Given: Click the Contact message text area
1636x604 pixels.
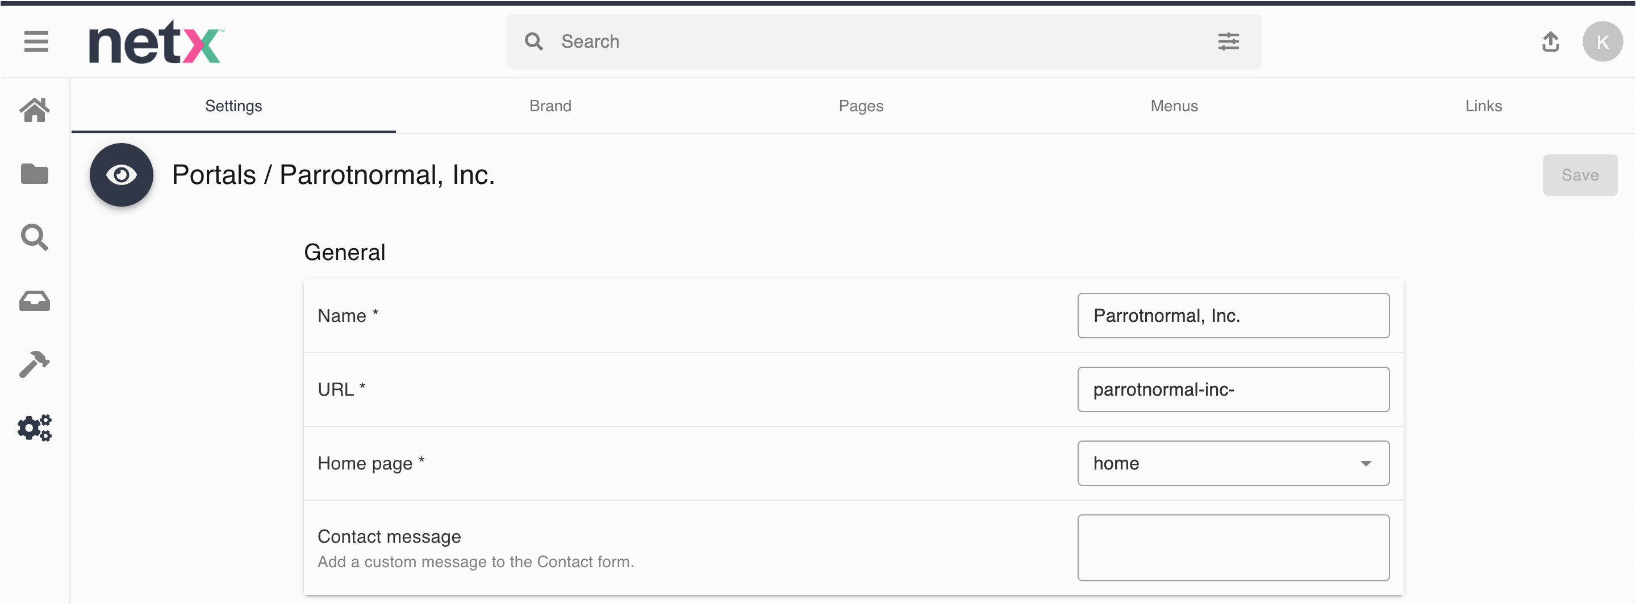Looking at the screenshot, I should click(x=1233, y=548).
